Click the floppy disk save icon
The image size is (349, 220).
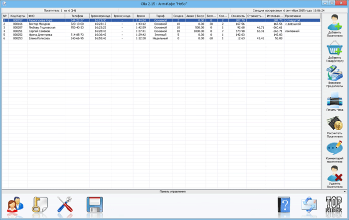point(95,205)
